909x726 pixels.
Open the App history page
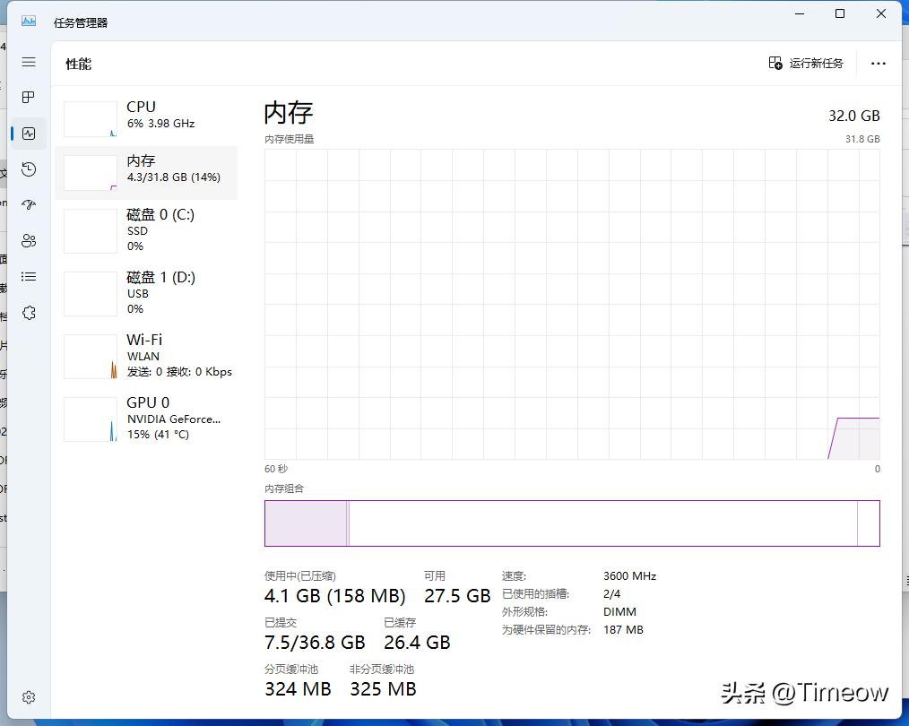tap(28, 169)
